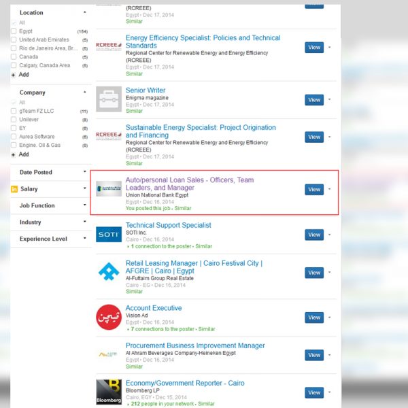The height and width of the screenshot is (408, 408).
Task: Click the briefcase placeholder logo for Senior Writer
Action: [109, 99]
